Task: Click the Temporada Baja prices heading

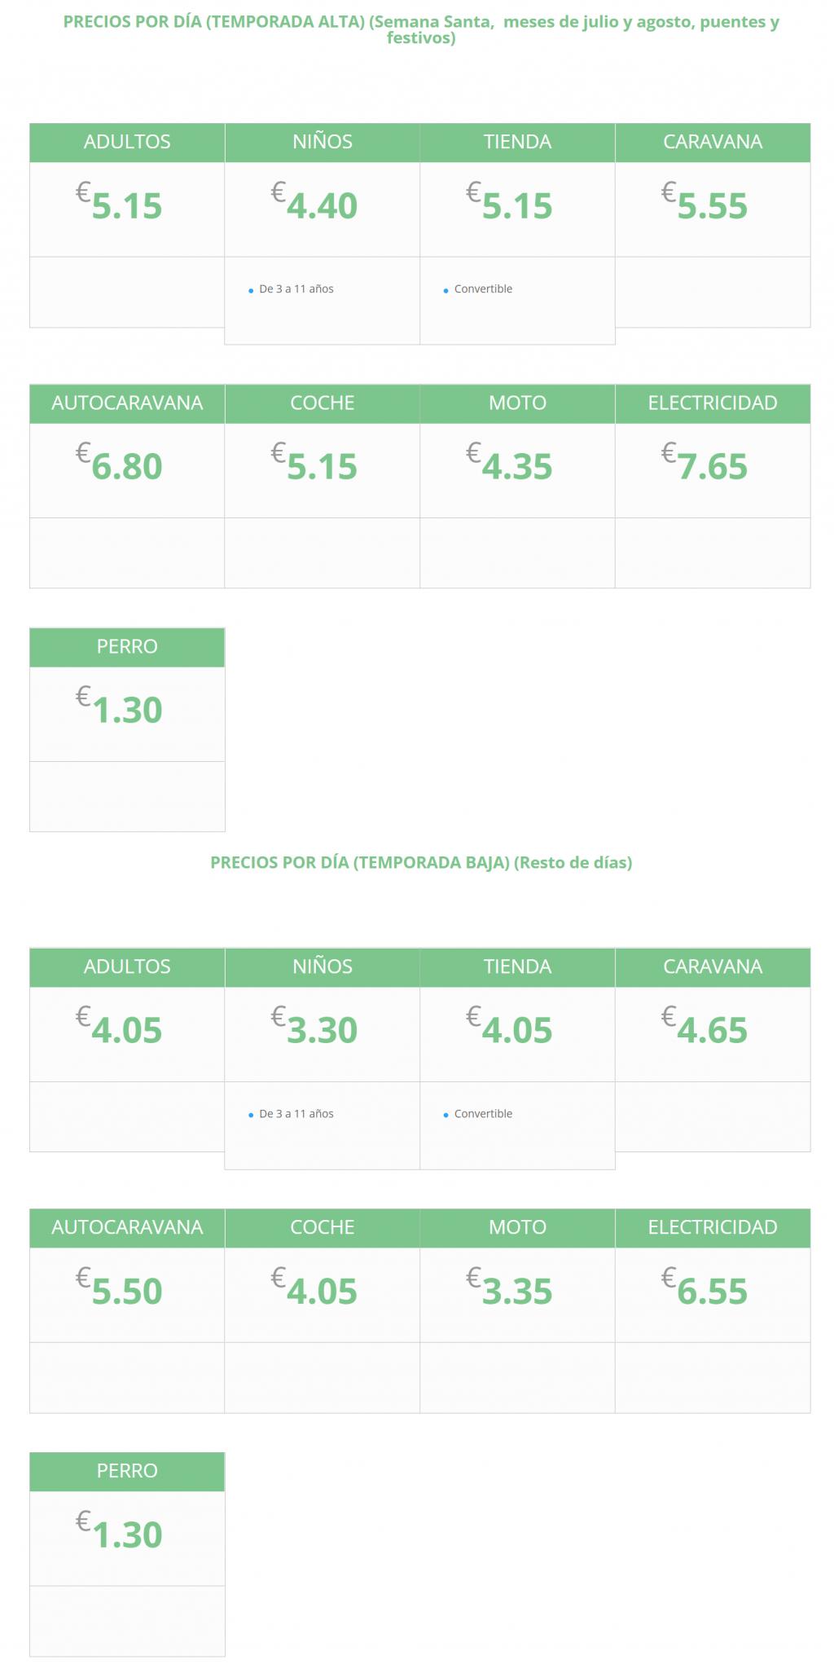Action: pyautogui.click(x=421, y=862)
